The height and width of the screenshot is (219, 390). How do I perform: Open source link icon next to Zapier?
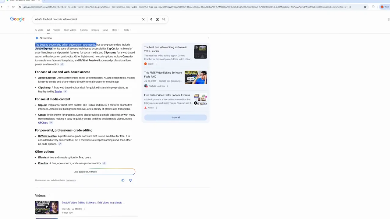[65, 92]
